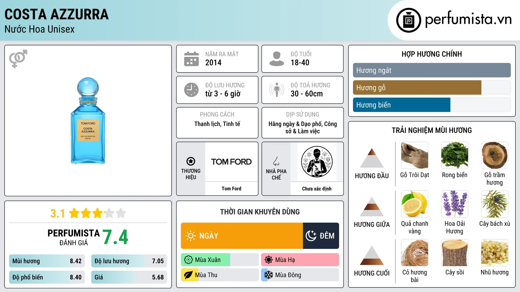Click the star badge icon above Thương hiệu

coord(191,161)
